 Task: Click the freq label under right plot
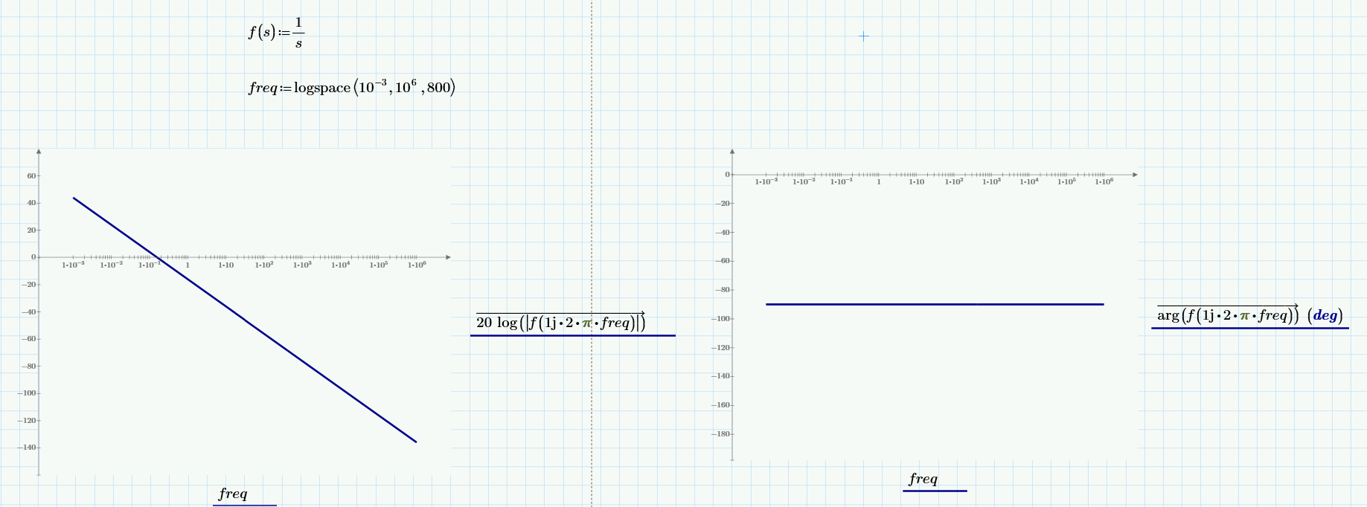click(x=923, y=479)
